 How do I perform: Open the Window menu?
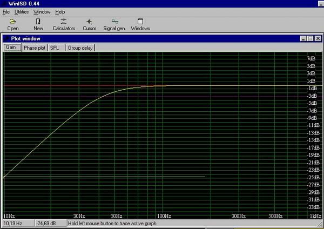pos(42,12)
